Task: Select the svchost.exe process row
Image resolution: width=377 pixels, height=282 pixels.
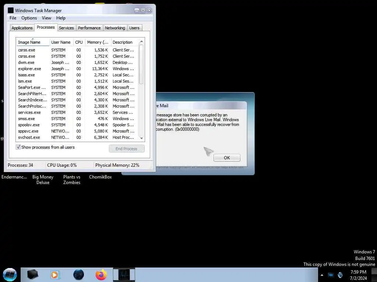Action: 77,137
